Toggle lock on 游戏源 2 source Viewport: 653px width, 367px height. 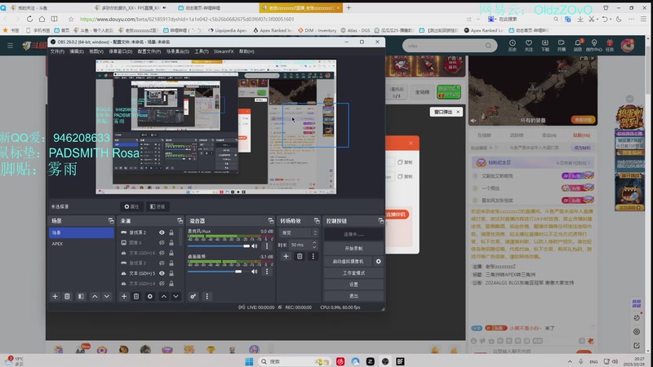coord(171,232)
